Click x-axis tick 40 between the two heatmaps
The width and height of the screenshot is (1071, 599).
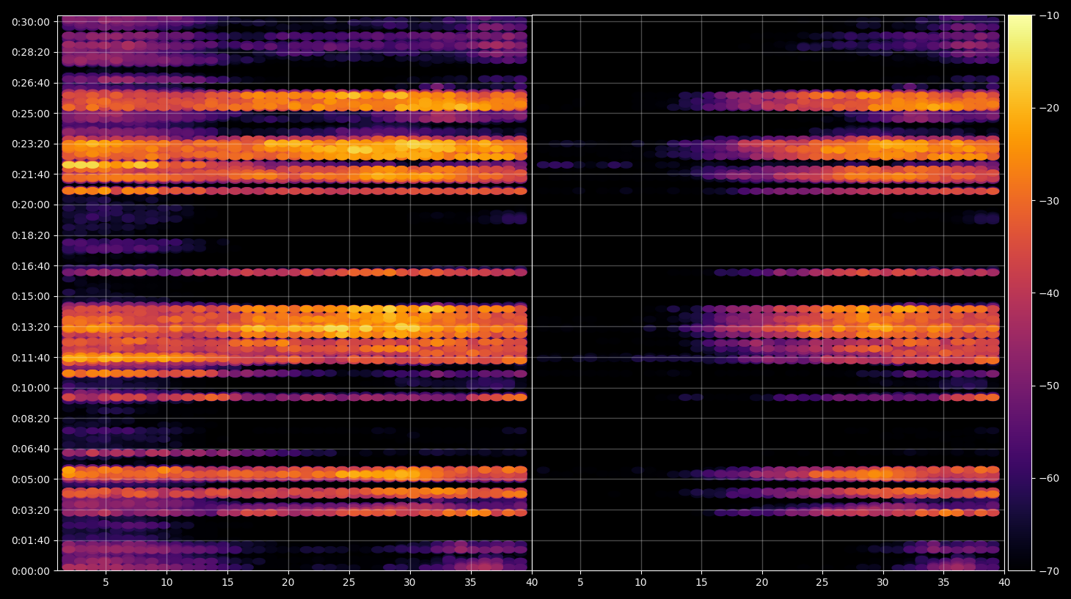(532, 583)
